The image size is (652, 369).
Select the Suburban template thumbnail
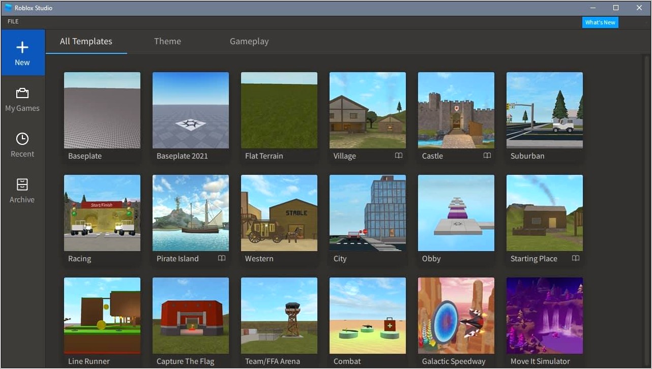click(x=545, y=110)
